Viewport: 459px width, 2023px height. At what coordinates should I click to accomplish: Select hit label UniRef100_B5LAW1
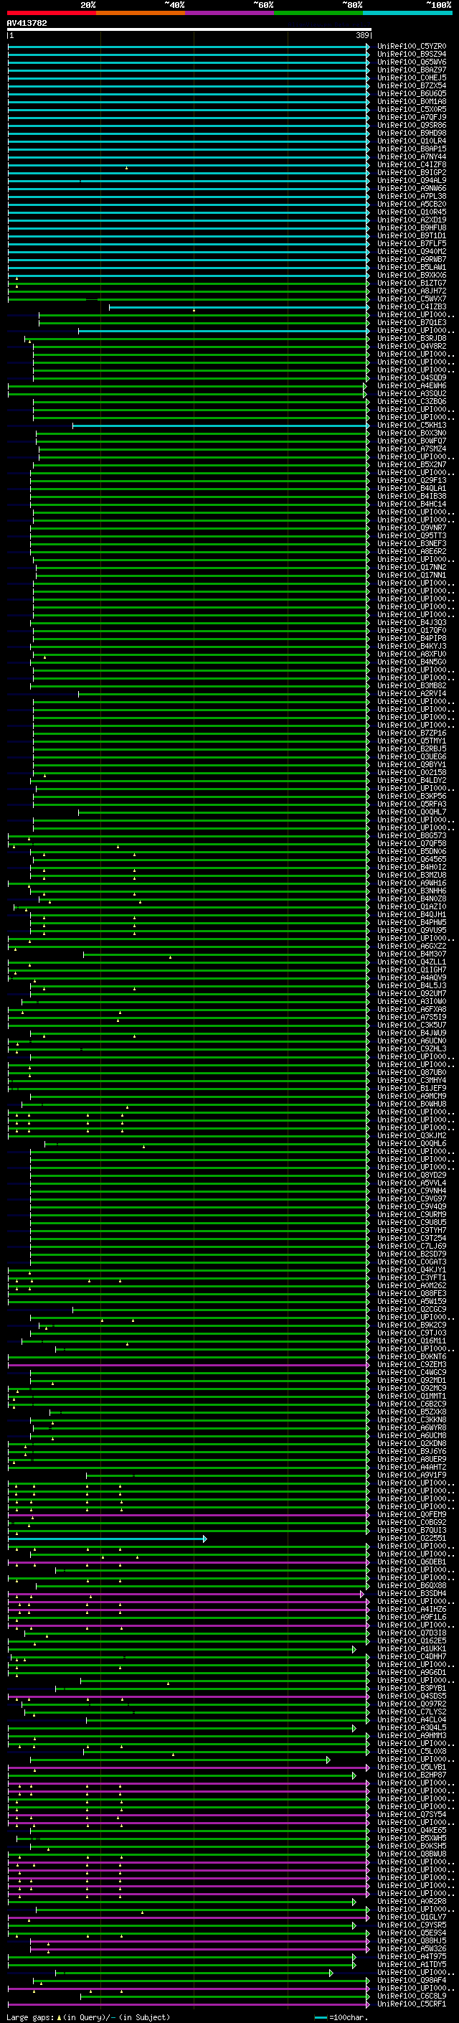point(412,267)
